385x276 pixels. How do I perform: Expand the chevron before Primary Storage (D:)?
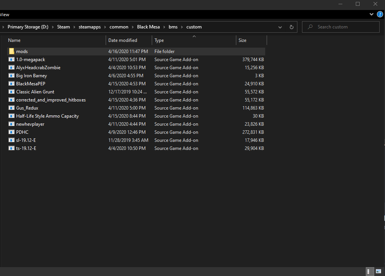[x=3, y=27]
